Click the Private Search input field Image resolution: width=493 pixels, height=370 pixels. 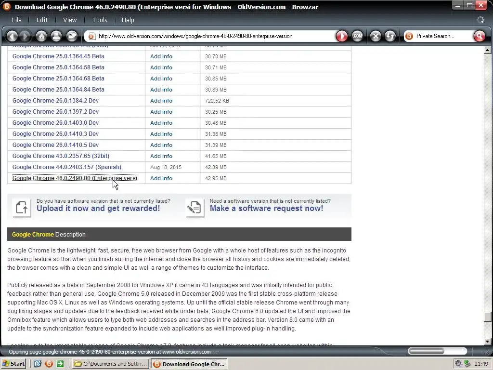tap(443, 36)
